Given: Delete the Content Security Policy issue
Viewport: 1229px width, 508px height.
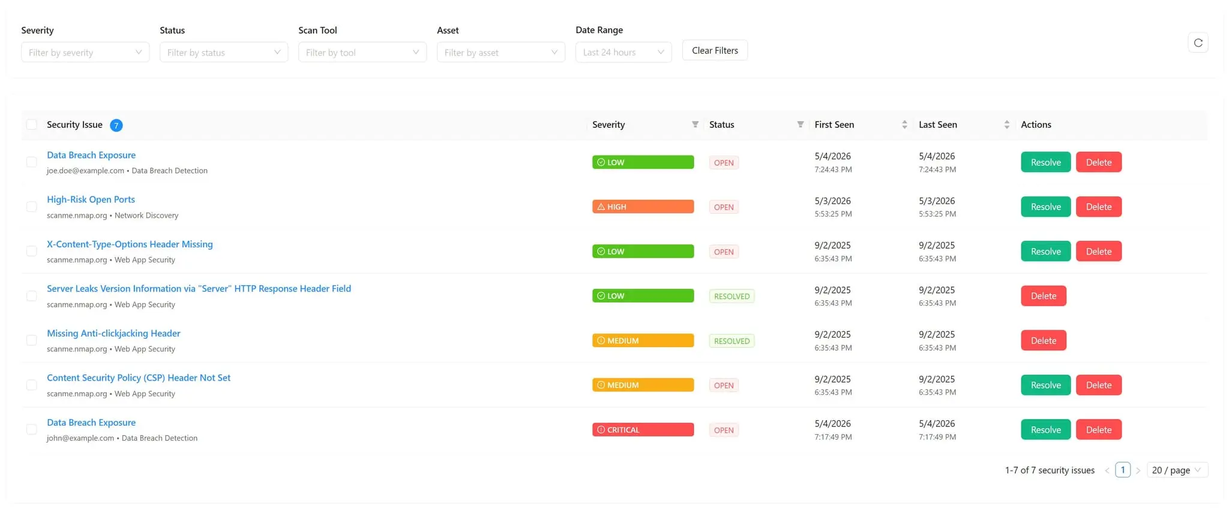Looking at the screenshot, I should pos(1098,385).
